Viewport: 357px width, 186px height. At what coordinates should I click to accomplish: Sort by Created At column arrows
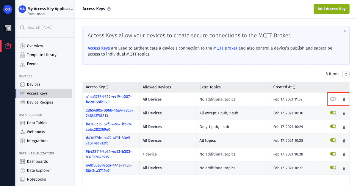(x=294, y=87)
